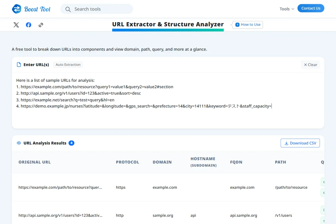
Task: Click the URL Analysis Results title
Action: tap(45, 143)
